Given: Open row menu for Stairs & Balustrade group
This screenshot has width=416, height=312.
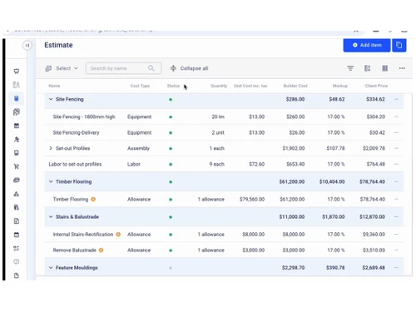Looking at the screenshot, I should point(396,216).
